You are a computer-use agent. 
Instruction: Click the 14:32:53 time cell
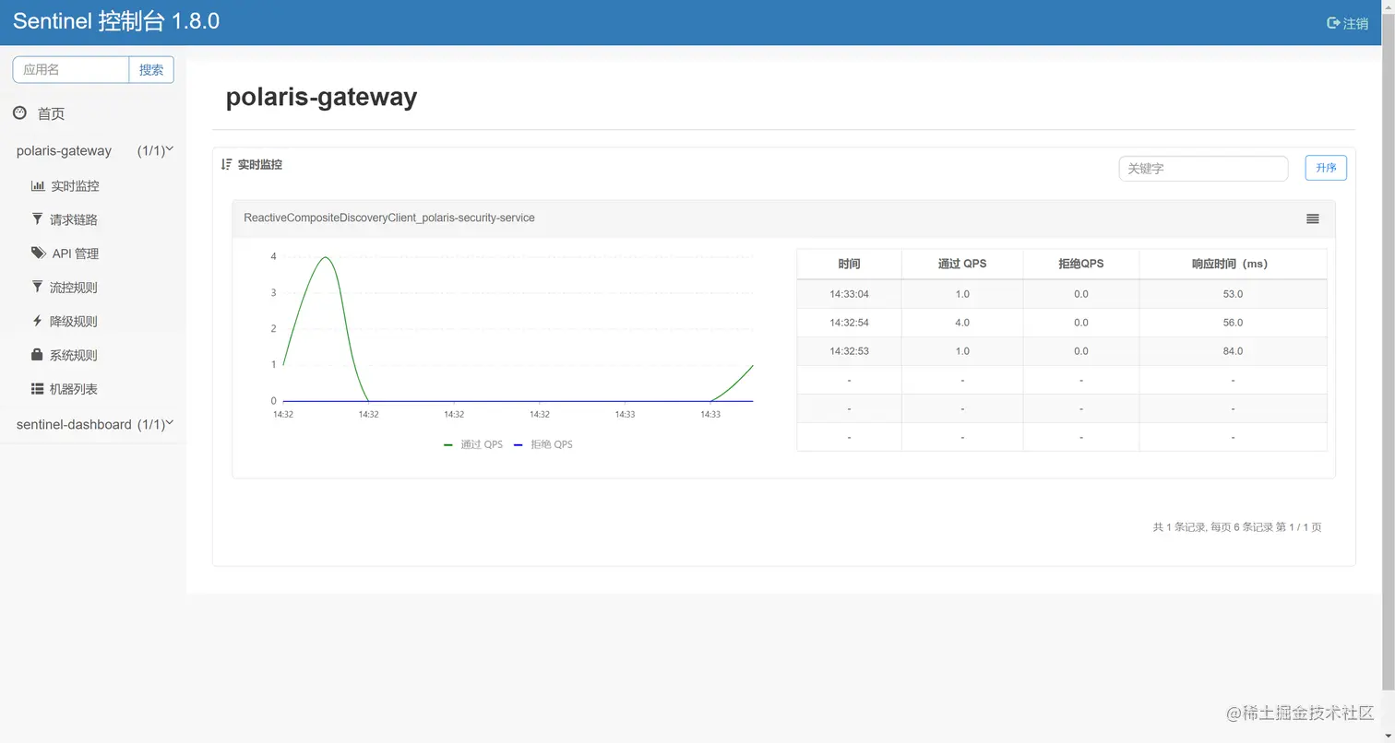tap(849, 351)
